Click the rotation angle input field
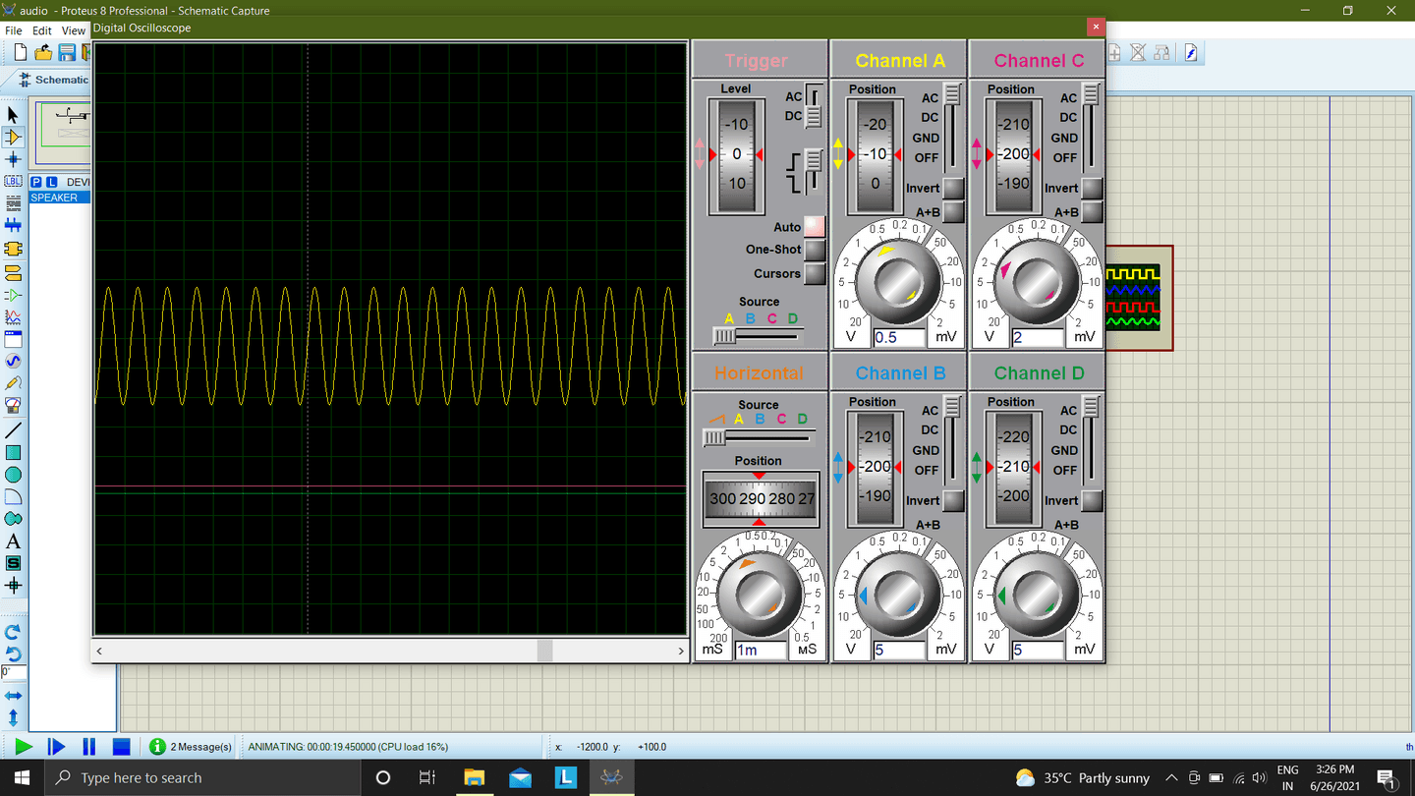This screenshot has width=1415, height=796. point(13,673)
